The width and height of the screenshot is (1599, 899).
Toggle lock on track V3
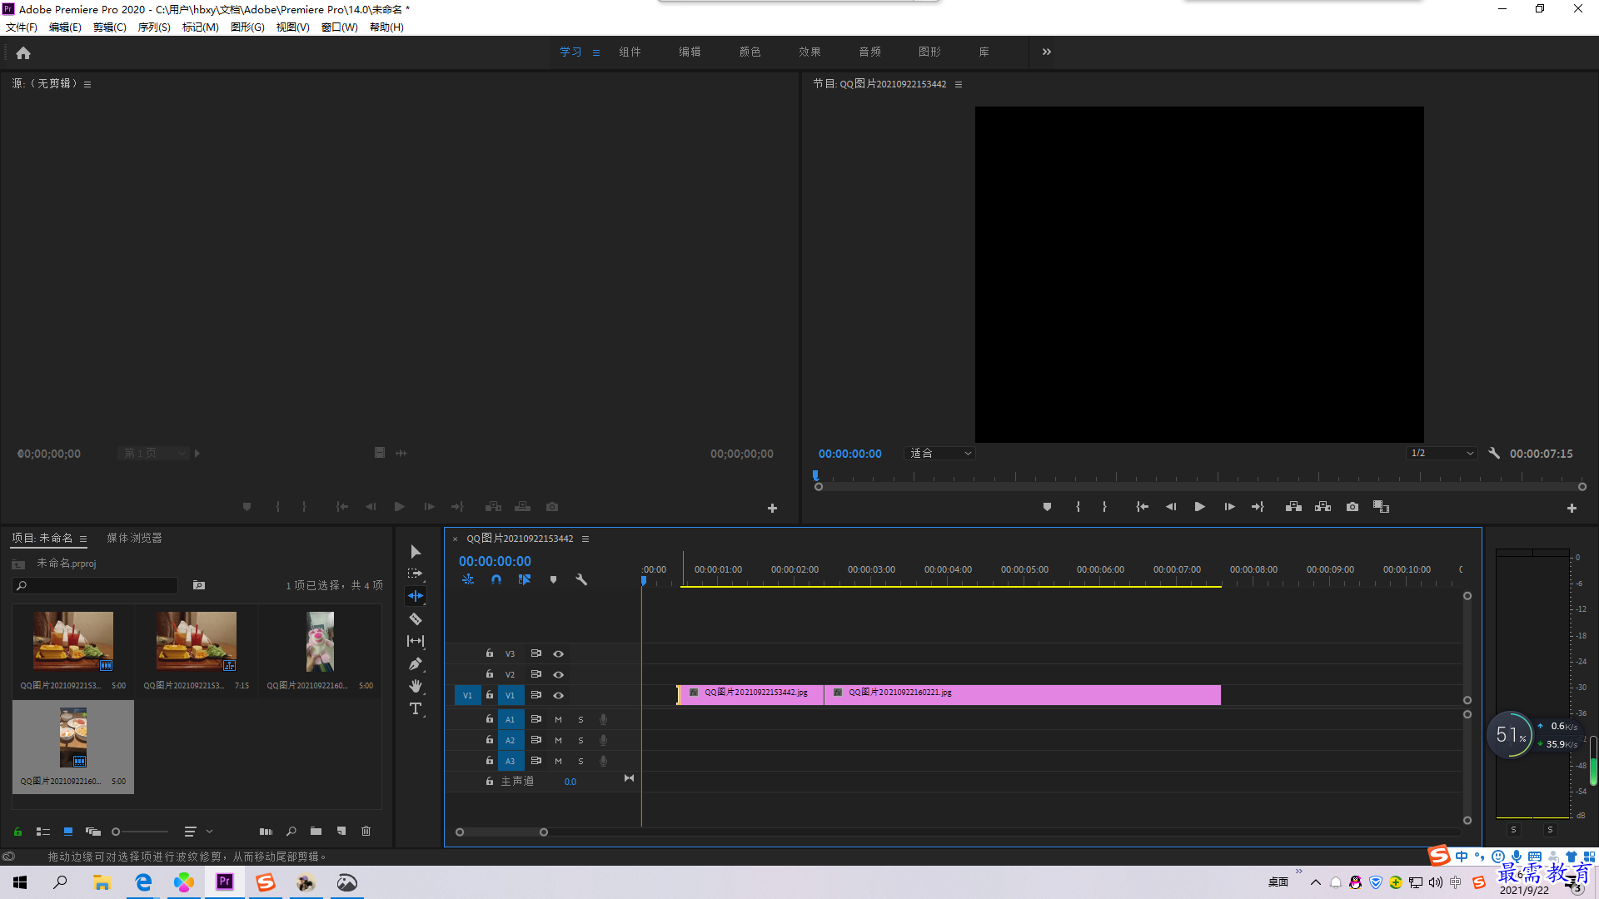490,653
